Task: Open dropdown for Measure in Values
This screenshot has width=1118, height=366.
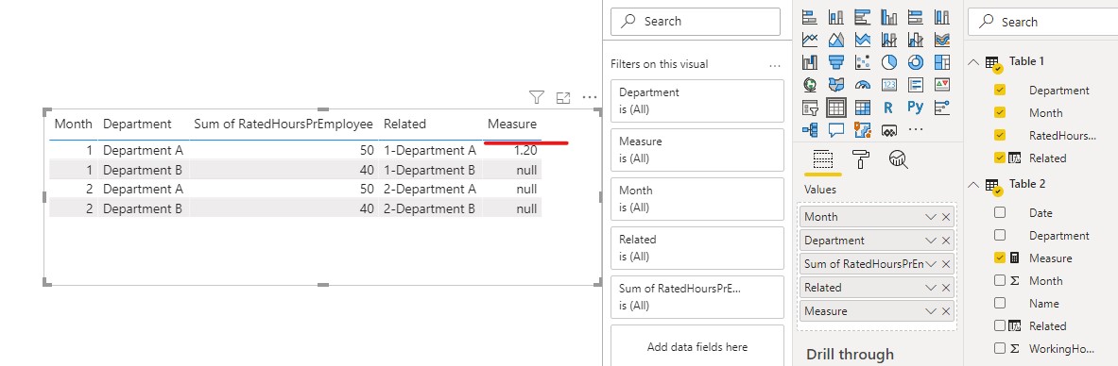Action: click(930, 311)
